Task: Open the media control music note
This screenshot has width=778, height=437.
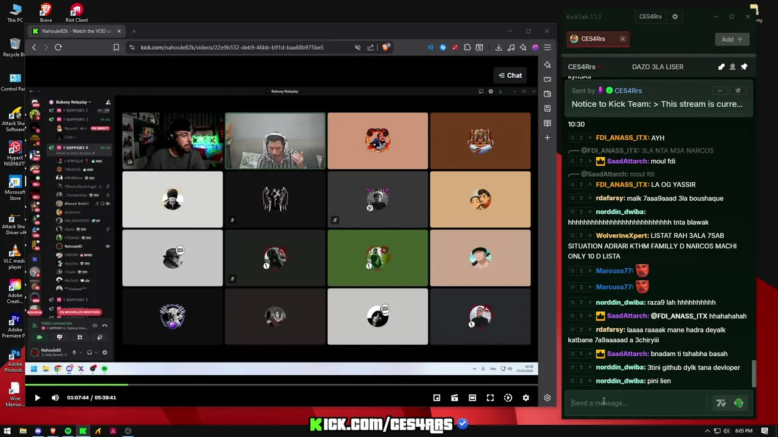Action: 511,47
